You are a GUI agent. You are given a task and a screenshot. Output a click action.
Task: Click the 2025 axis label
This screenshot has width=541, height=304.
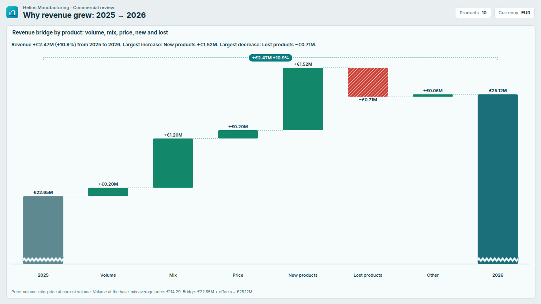pyautogui.click(x=43, y=275)
